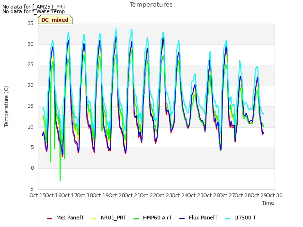Toggle the LI7500 T legend entry
The width and height of the screenshot is (303, 227).
[x=241, y=218]
